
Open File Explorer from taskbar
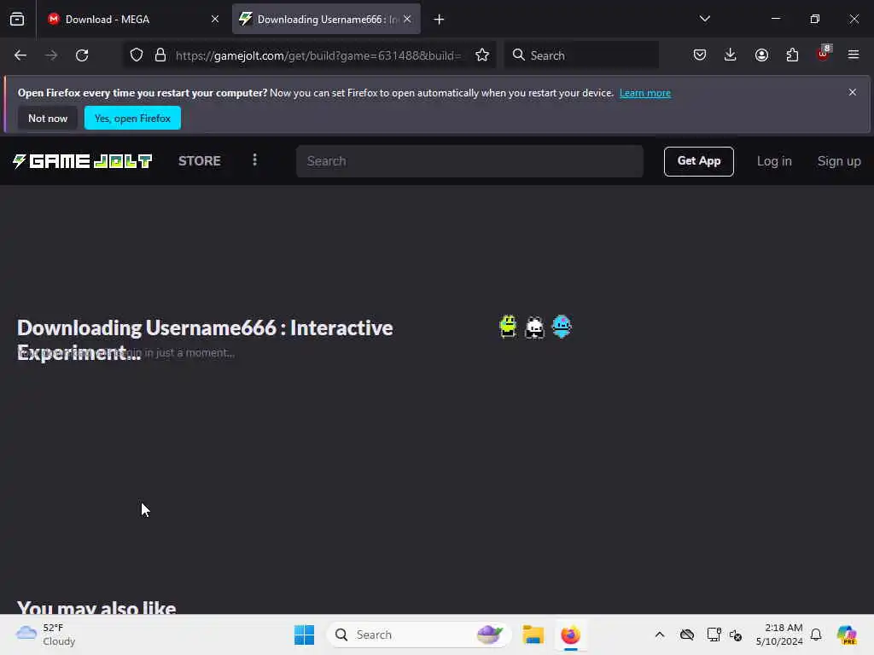533,635
